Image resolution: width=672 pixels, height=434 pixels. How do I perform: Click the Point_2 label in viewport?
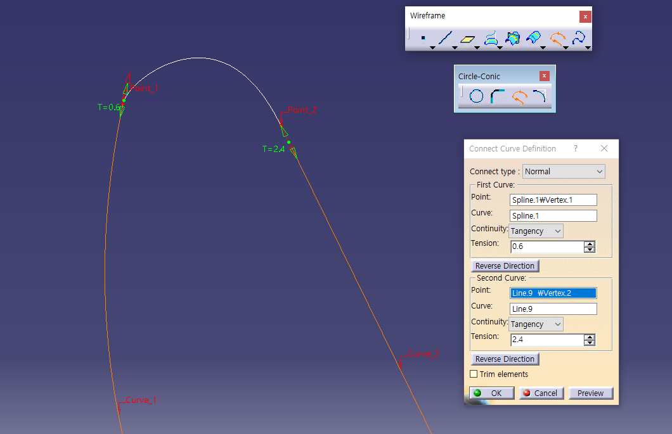(x=302, y=110)
